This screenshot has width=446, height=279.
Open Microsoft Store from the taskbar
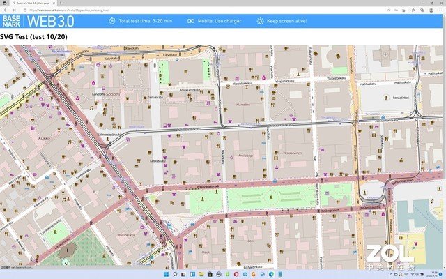210,274
